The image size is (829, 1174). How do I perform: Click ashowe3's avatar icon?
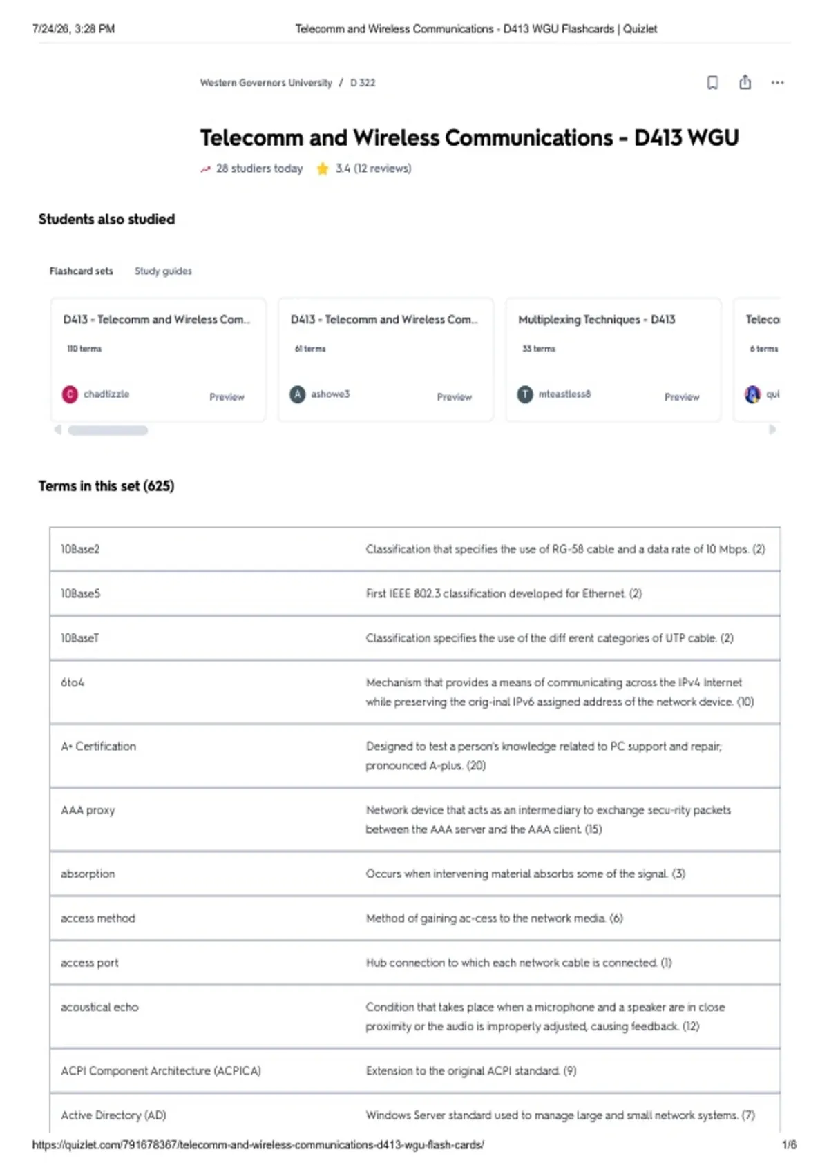(298, 394)
